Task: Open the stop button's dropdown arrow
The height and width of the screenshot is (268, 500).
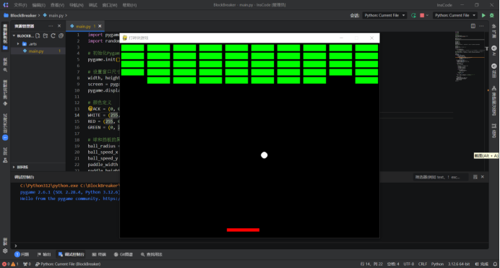Action: (x=427, y=15)
